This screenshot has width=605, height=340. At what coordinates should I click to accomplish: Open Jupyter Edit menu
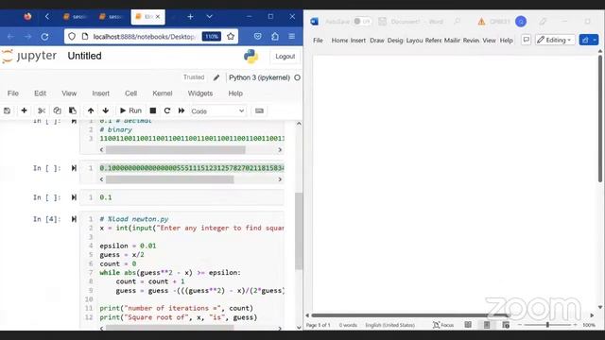[40, 93]
